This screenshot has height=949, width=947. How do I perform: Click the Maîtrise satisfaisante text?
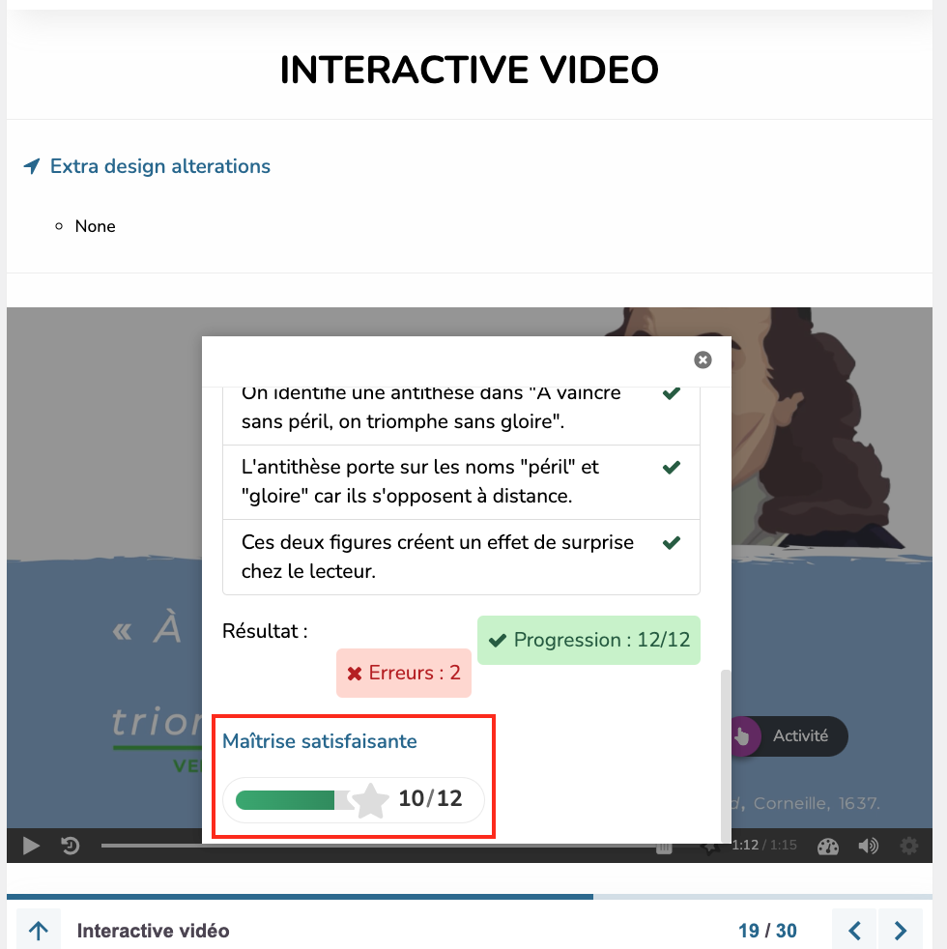(x=320, y=741)
